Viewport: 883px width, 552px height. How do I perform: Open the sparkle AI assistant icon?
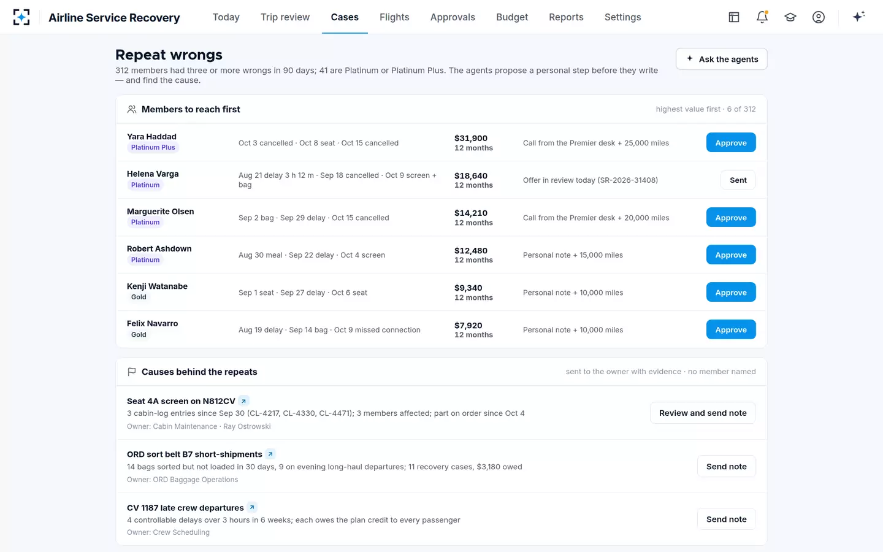pyautogui.click(x=858, y=17)
